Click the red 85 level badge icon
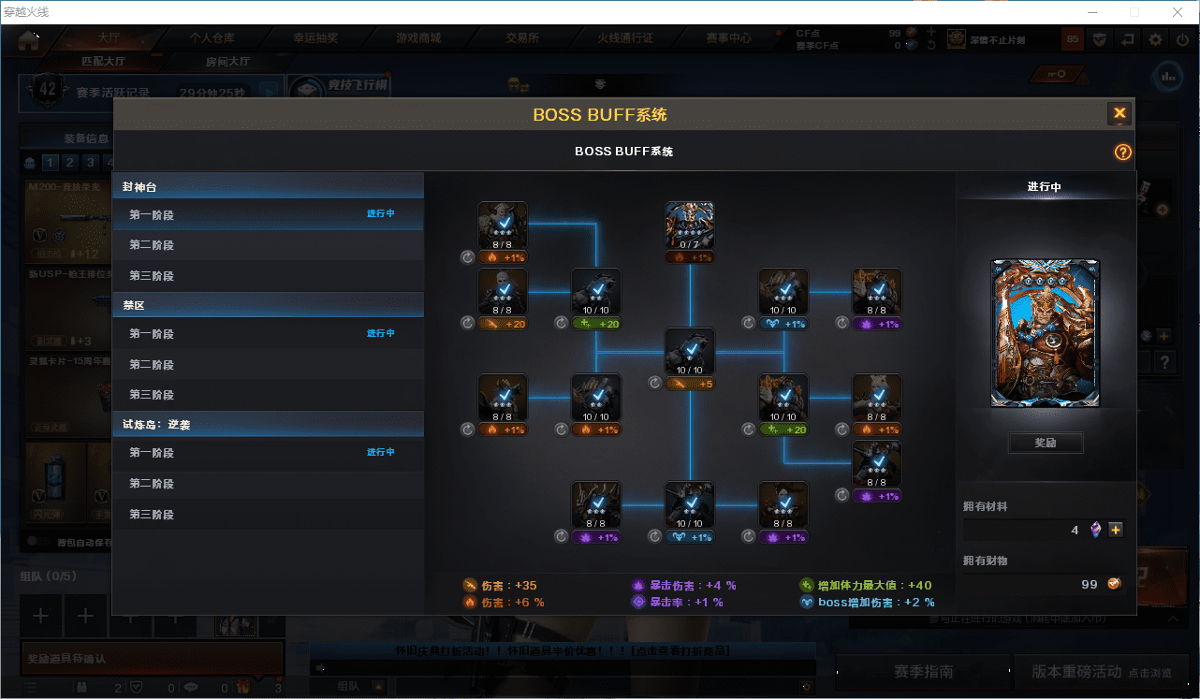This screenshot has height=699, width=1200. pos(1073,39)
